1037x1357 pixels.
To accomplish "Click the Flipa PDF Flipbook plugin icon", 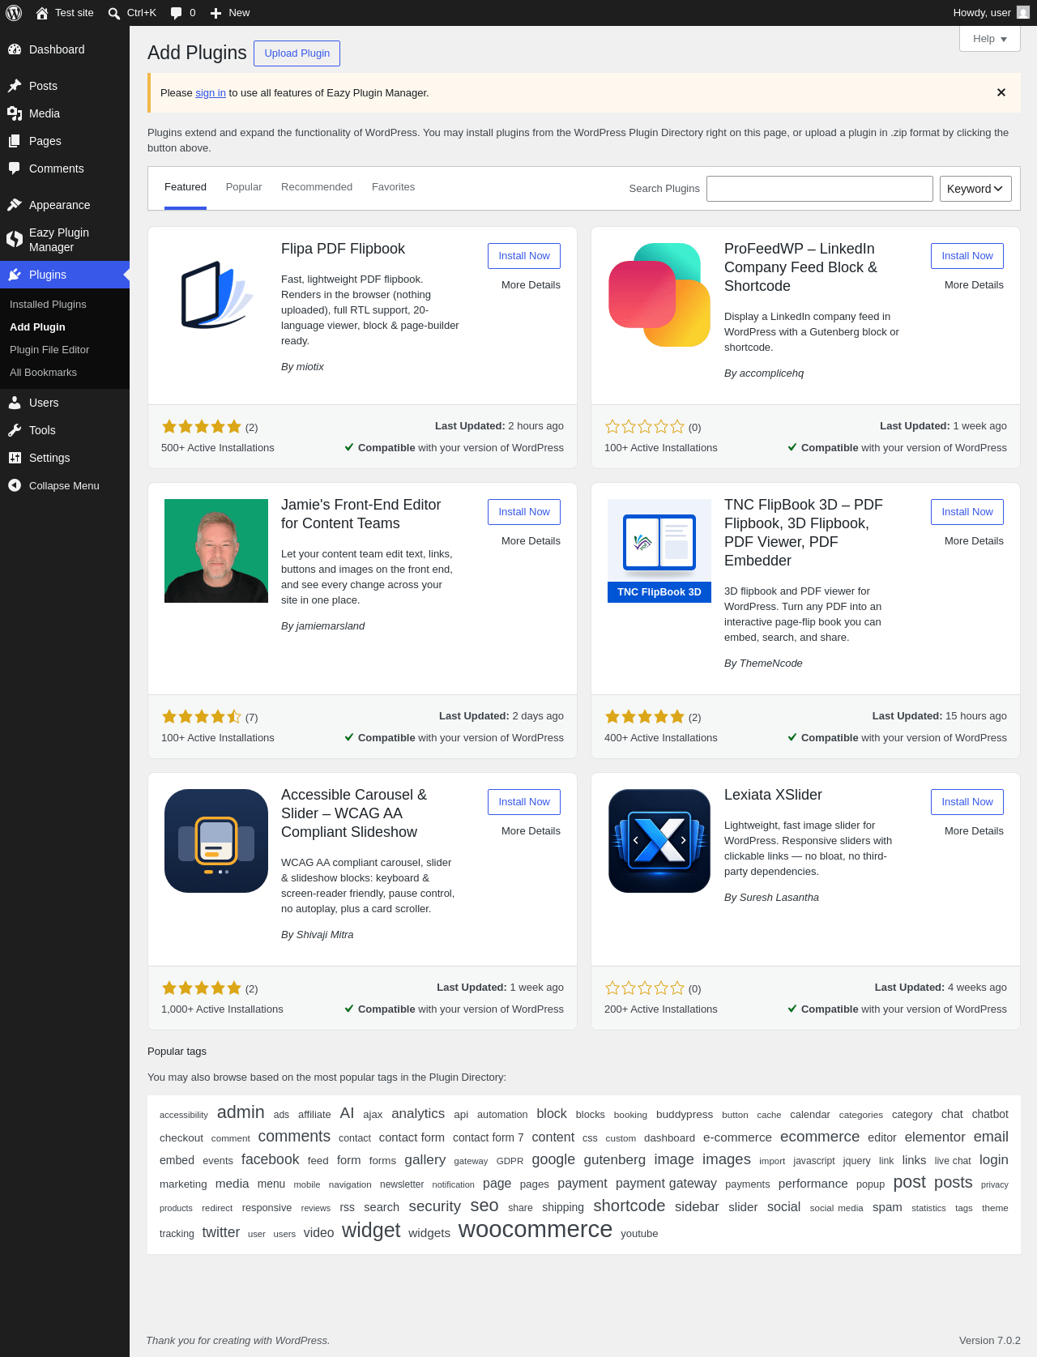I will tap(216, 295).
